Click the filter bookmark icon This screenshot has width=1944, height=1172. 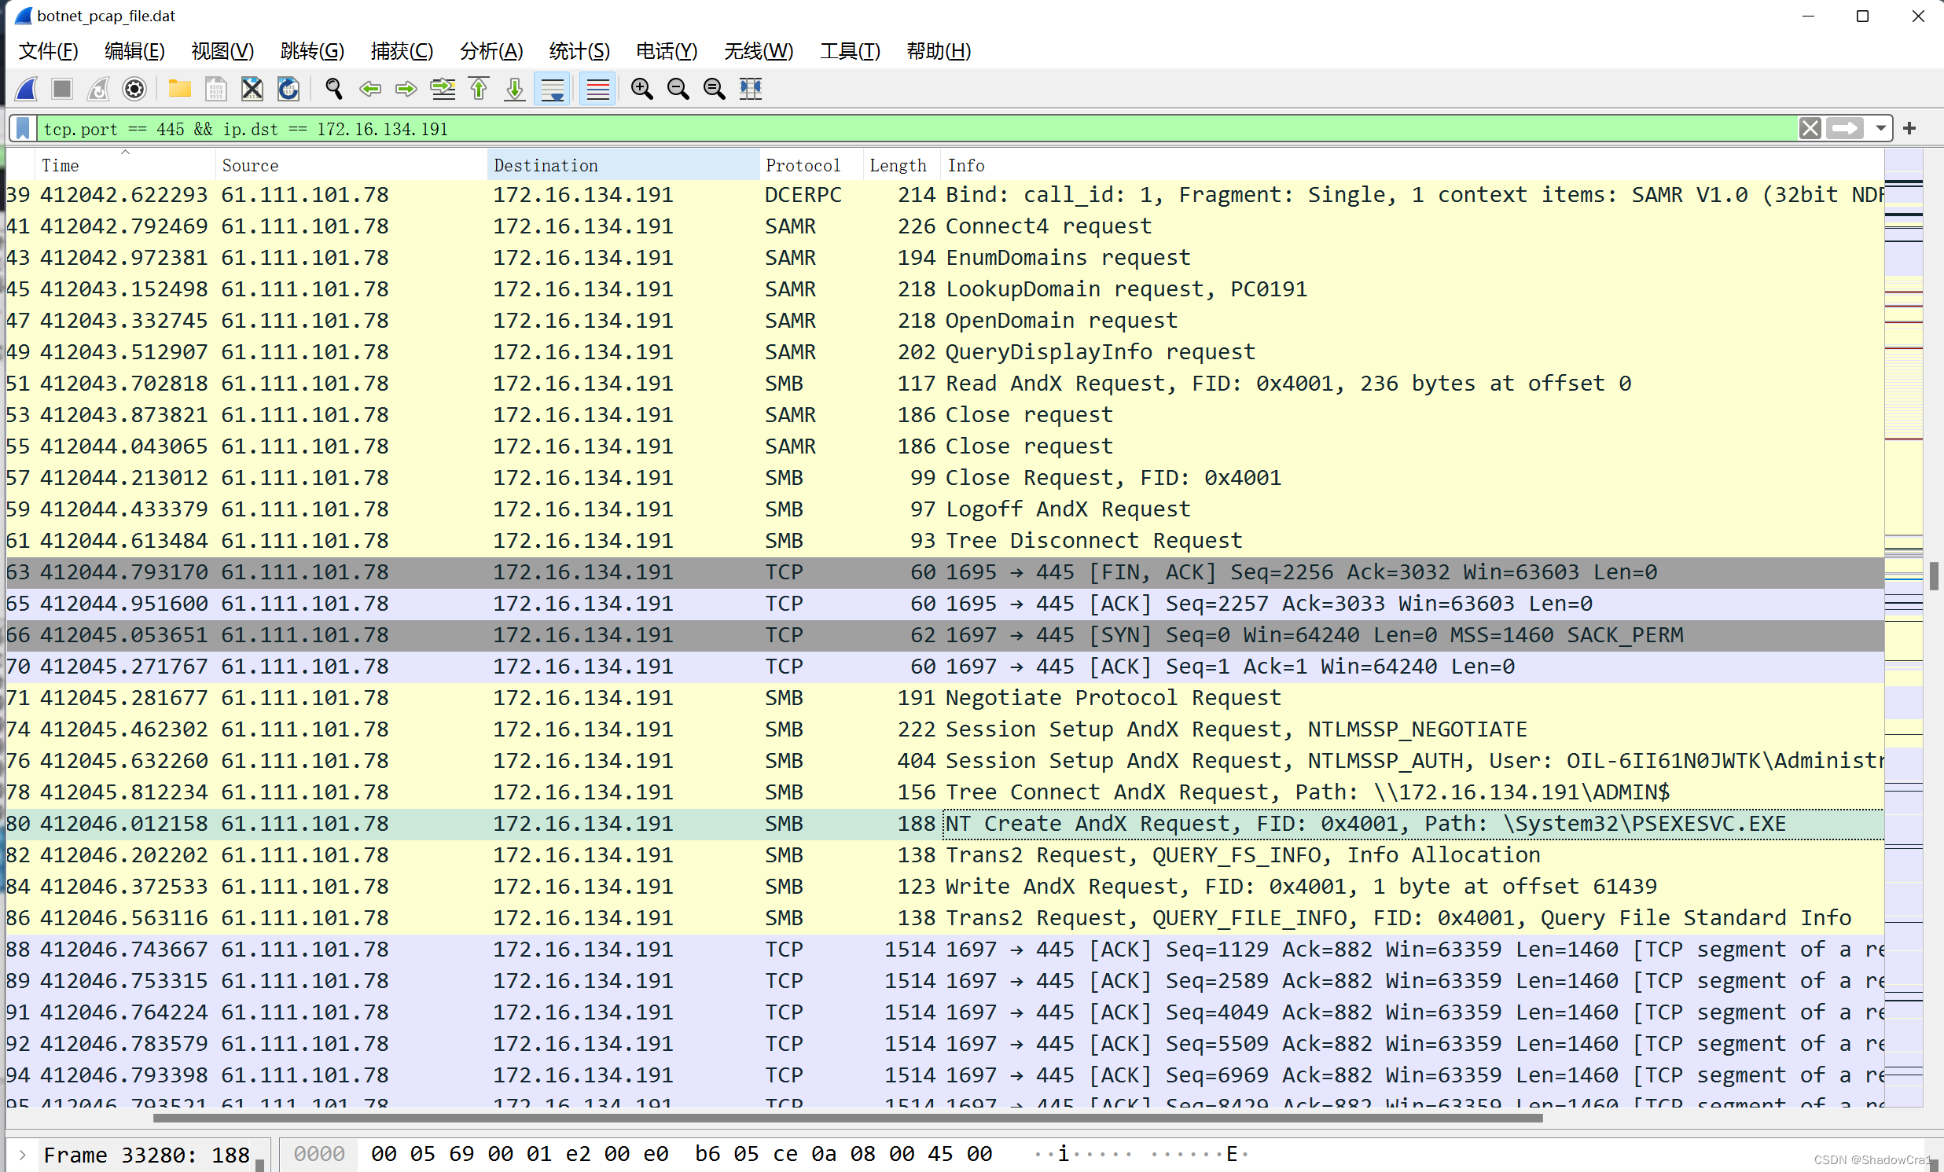24,129
